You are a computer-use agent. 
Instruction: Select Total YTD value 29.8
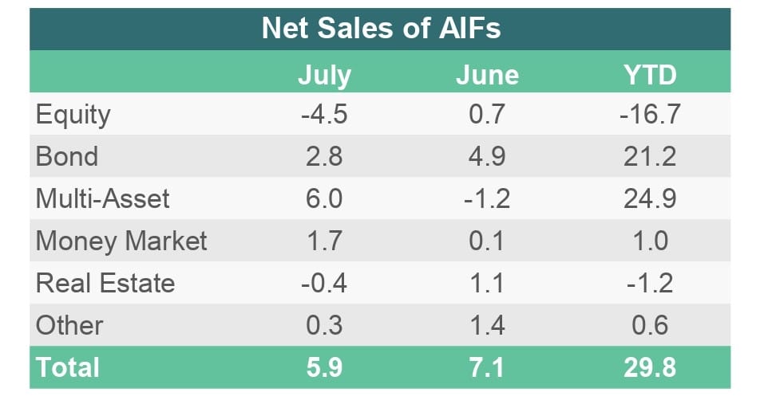(650, 367)
